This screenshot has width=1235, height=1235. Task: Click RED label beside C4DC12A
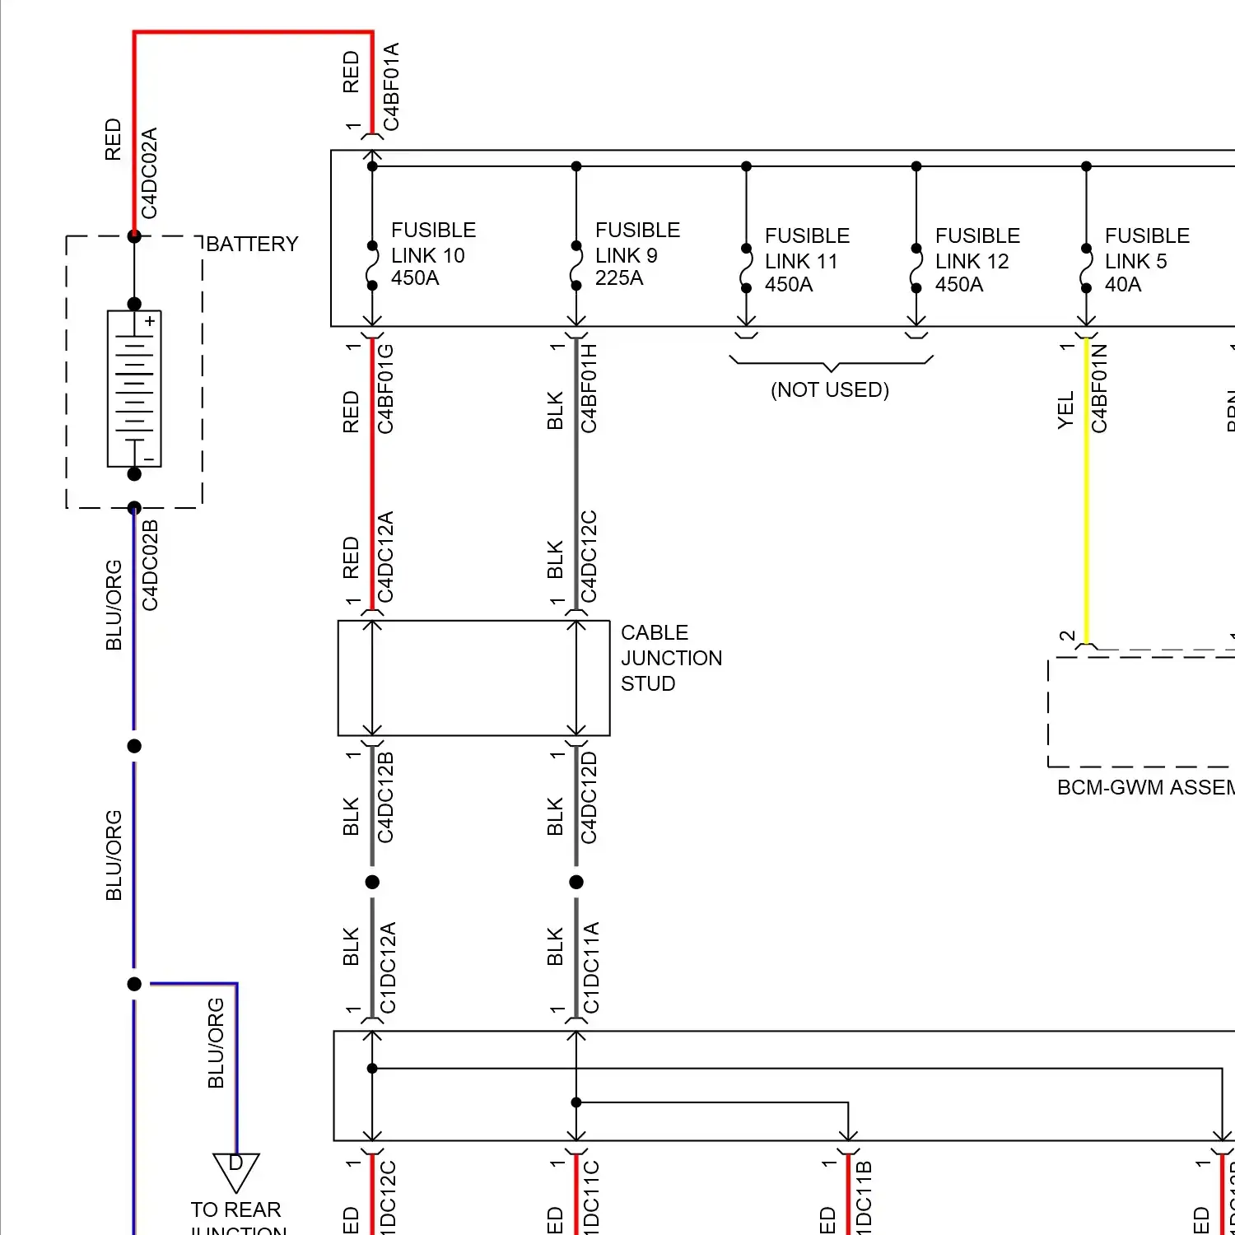(351, 558)
